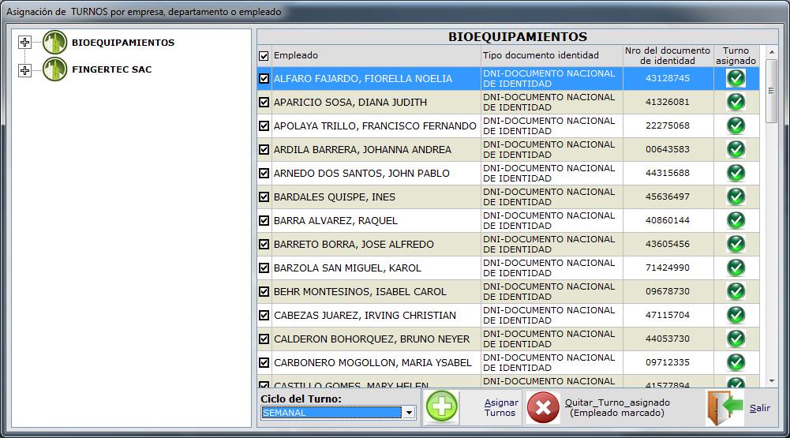
Task: Uncheck CARBONERO MOGOLLON, MARIA YSABEL checkbox
Action: (x=264, y=363)
